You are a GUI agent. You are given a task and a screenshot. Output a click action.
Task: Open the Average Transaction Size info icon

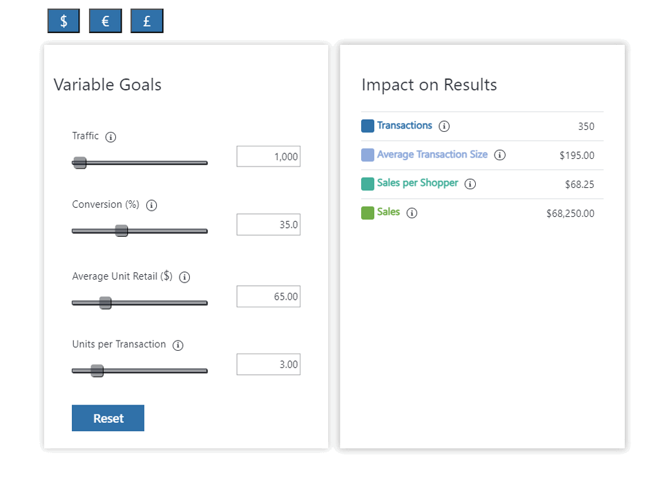499,155
